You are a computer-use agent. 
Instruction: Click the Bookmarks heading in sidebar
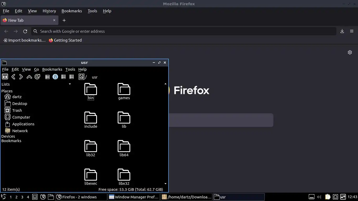pos(11,141)
